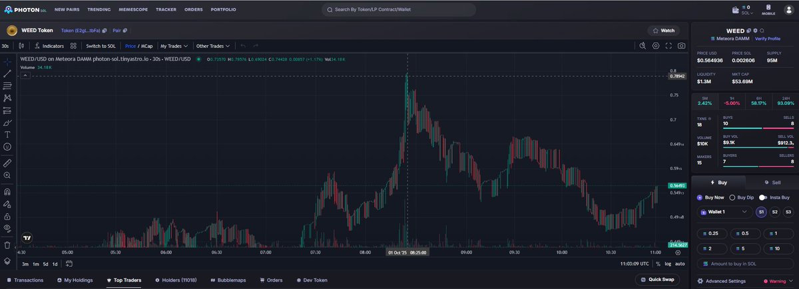This screenshot has height=289, width=799.
Task: Select the S1 settings preset
Action: [x=761, y=212]
